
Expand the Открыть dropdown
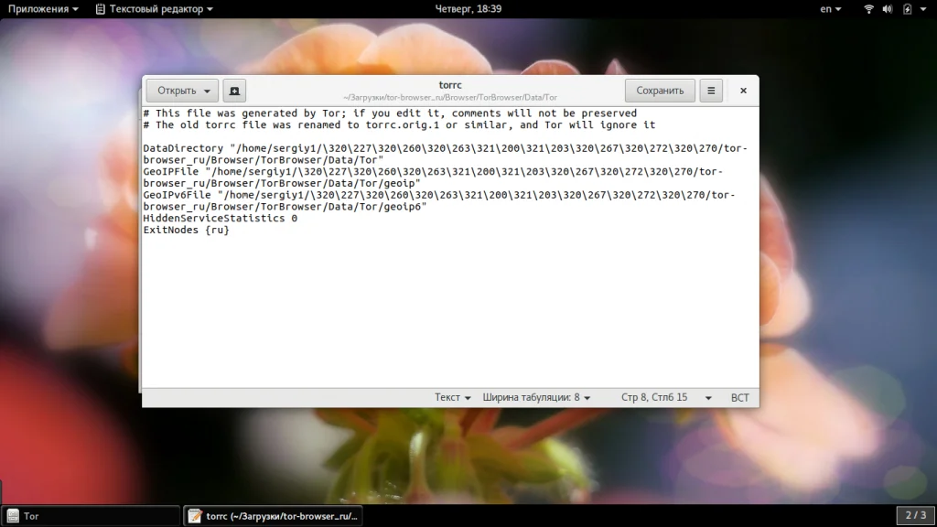(182, 91)
